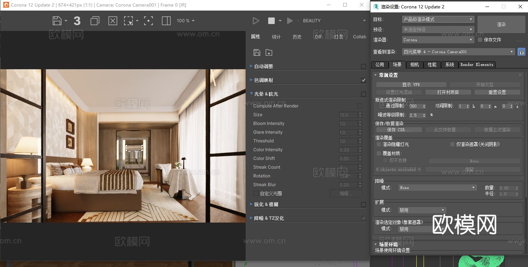The width and height of the screenshot is (528, 267).
Task: Enable Compute After Render
Action: tap(360, 106)
